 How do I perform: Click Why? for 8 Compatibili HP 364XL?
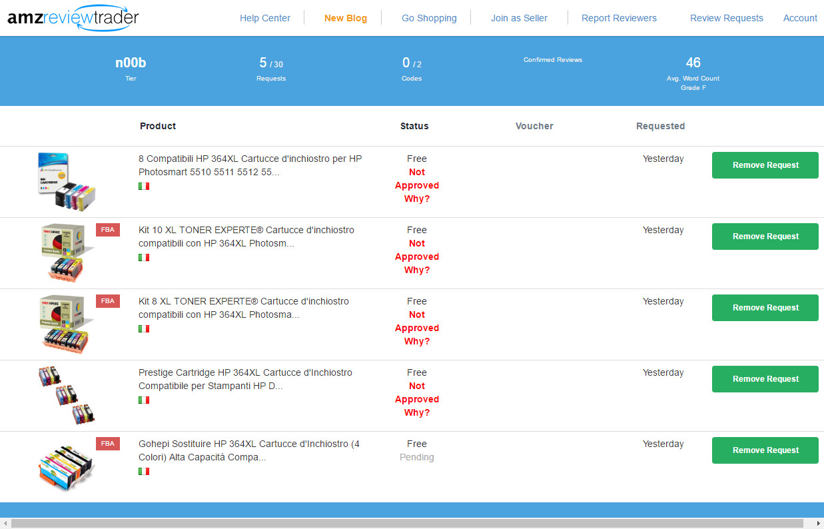tap(417, 199)
